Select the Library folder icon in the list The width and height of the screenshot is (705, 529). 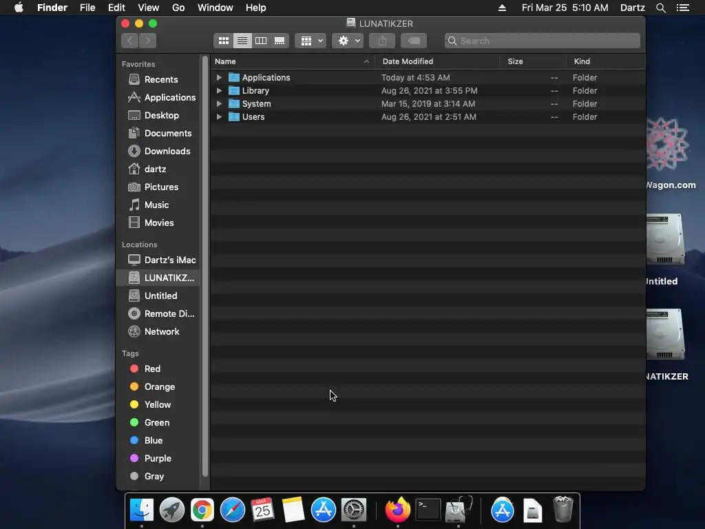234,90
